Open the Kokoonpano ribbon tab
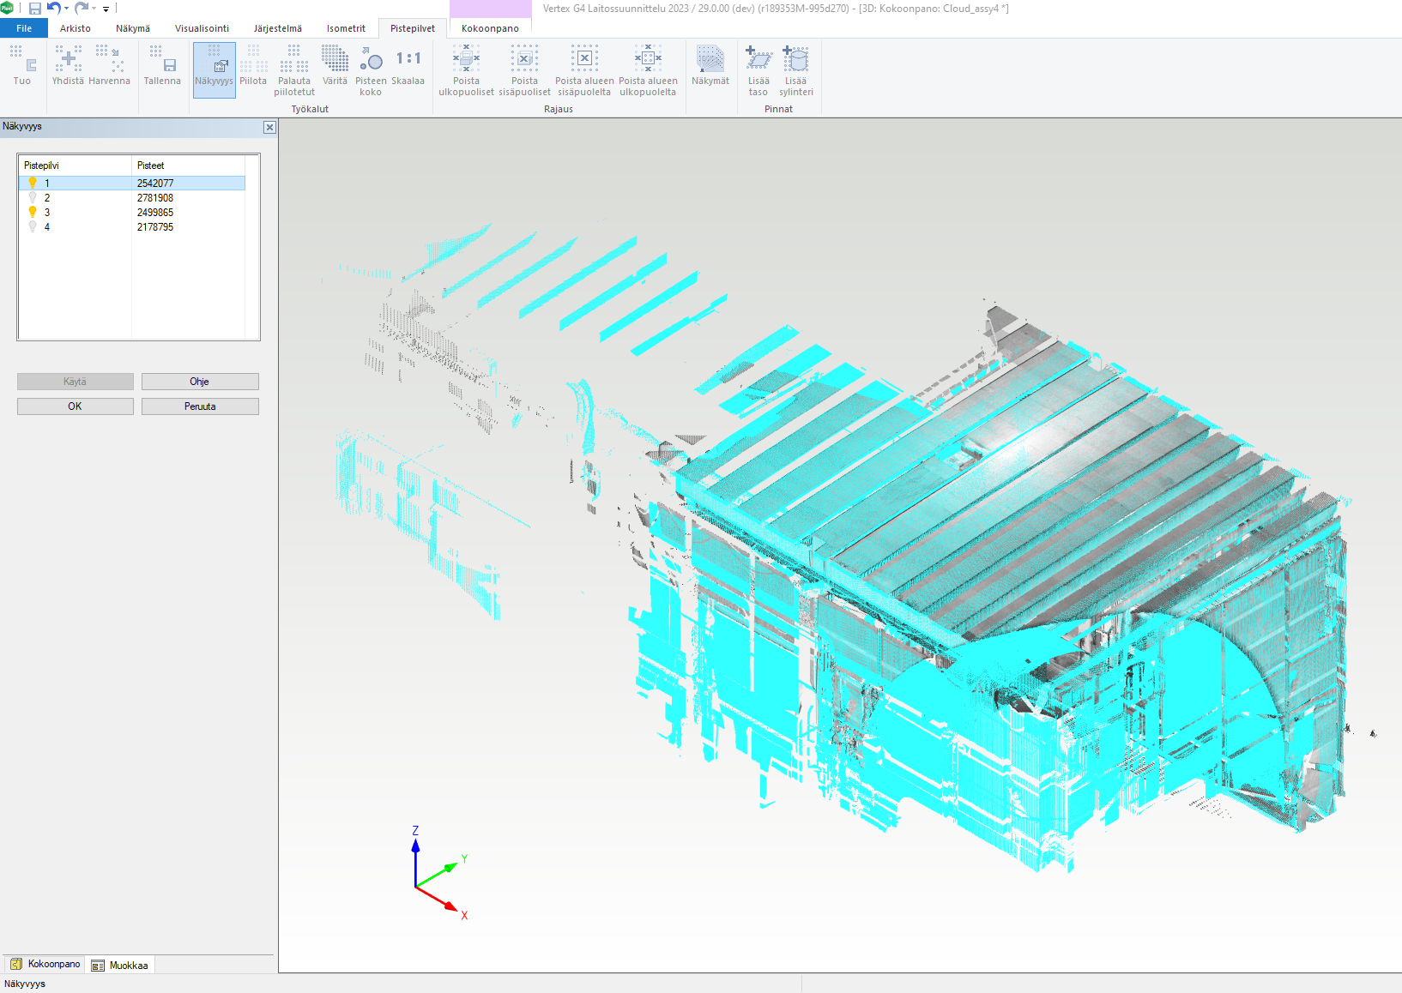 pos(490,28)
